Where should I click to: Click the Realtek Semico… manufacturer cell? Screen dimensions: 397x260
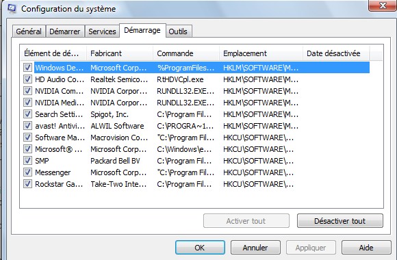click(x=119, y=79)
